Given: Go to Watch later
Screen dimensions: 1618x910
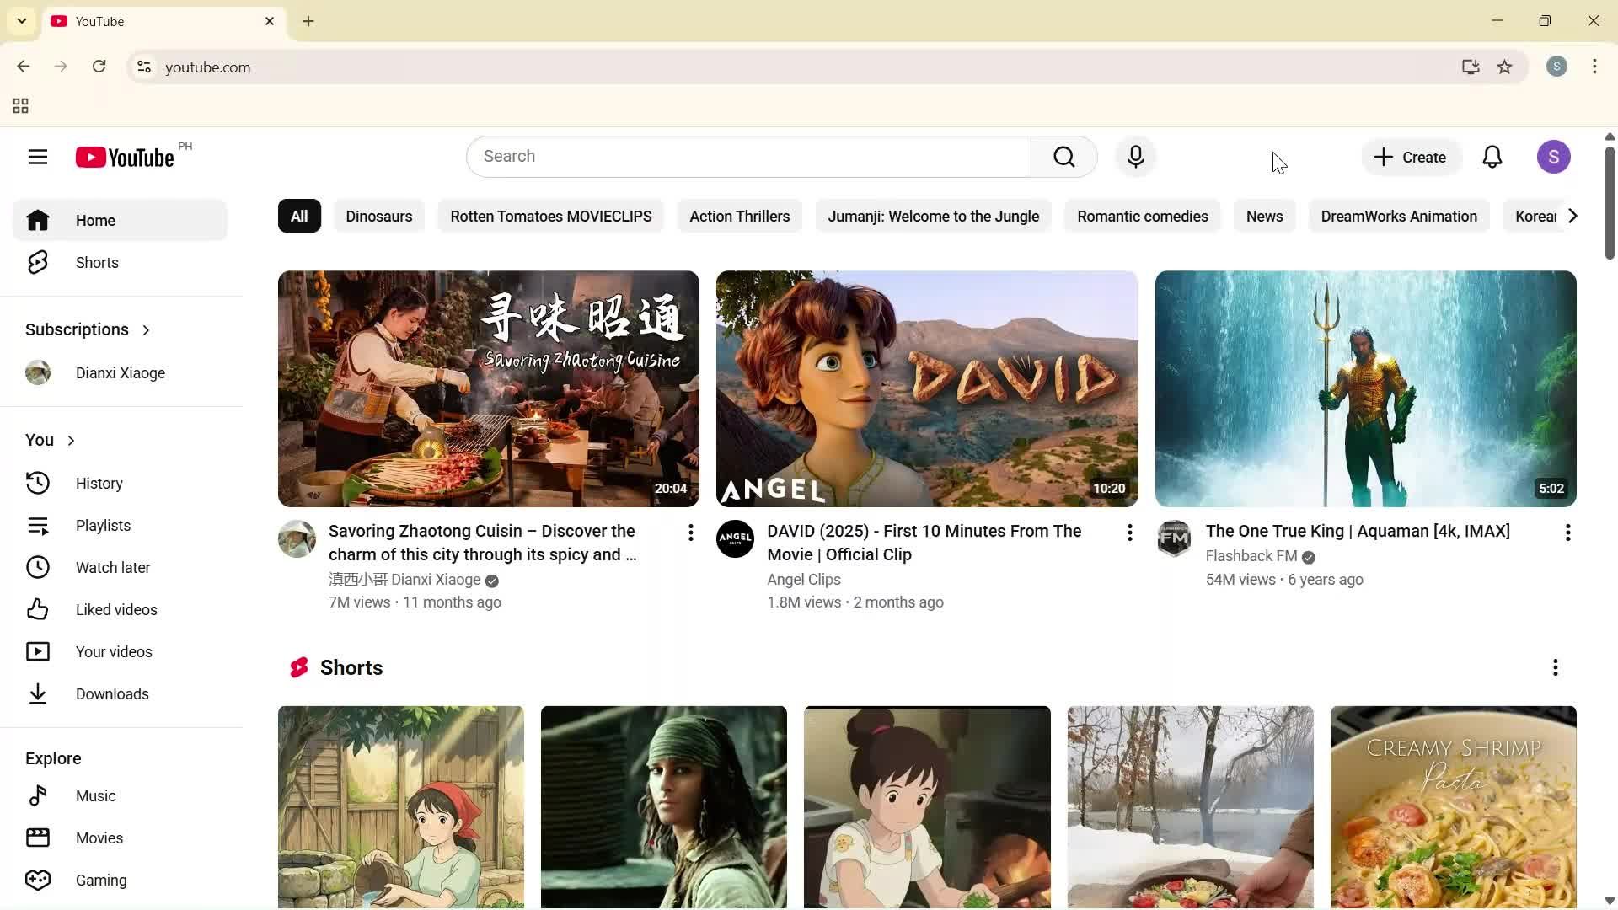Looking at the screenshot, I should tap(113, 567).
